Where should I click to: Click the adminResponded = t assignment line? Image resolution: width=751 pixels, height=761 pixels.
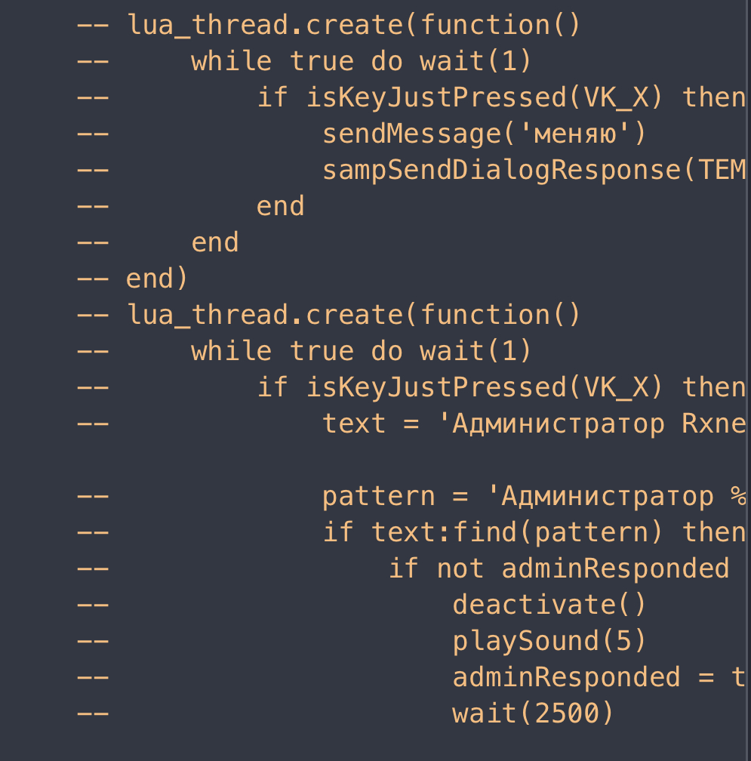pos(599,677)
